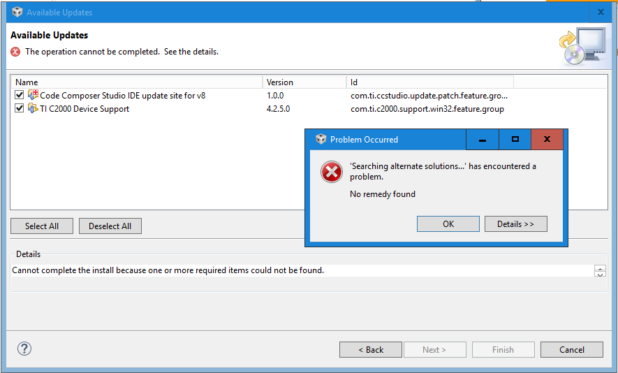Click the install wizard banner image
Image resolution: width=618 pixels, height=373 pixels.
[x=582, y=47]
